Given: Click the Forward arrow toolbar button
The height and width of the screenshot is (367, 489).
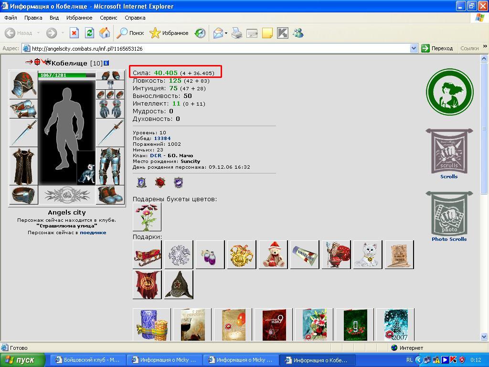Looking at the screenshot, I should 52,33.
